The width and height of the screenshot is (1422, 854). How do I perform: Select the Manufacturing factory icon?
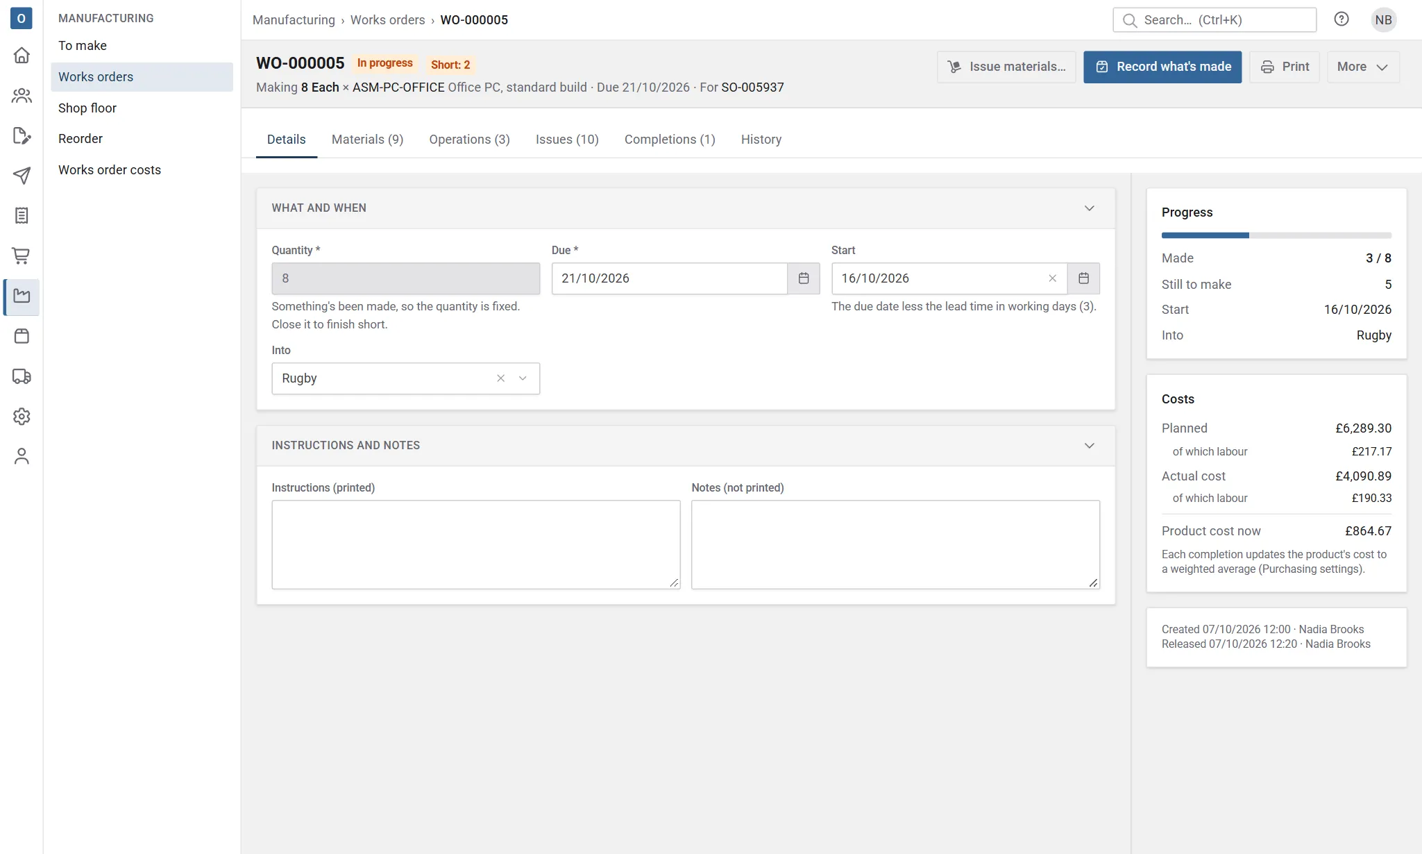[x=22, y=296]
